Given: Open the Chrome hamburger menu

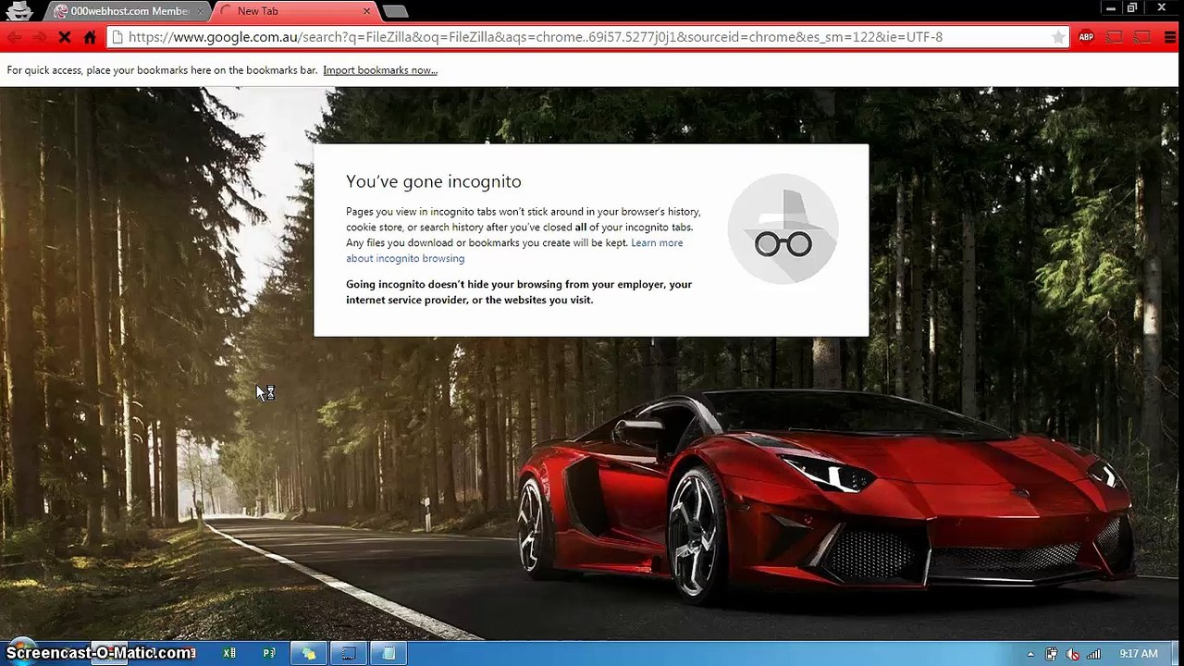Looking at the screenshot, I should click(x=1168, y=37).
